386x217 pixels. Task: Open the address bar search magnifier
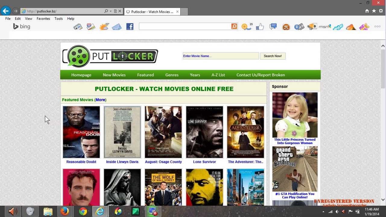click(x=106, y=11)
